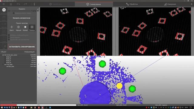Click the Mesh_0001 status bar entry

point(82,105)
